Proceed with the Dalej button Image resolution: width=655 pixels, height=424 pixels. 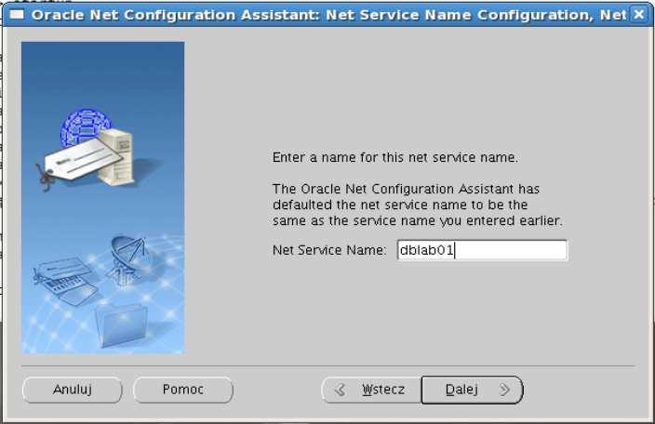pos(472,390)
